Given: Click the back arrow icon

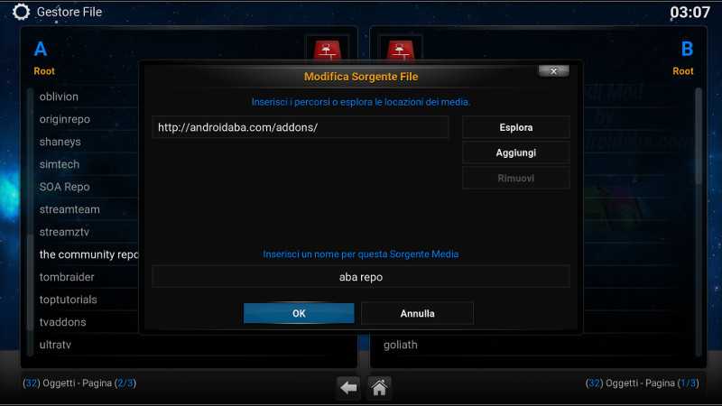Looking at the screenshot, I should tap(348, 388).
